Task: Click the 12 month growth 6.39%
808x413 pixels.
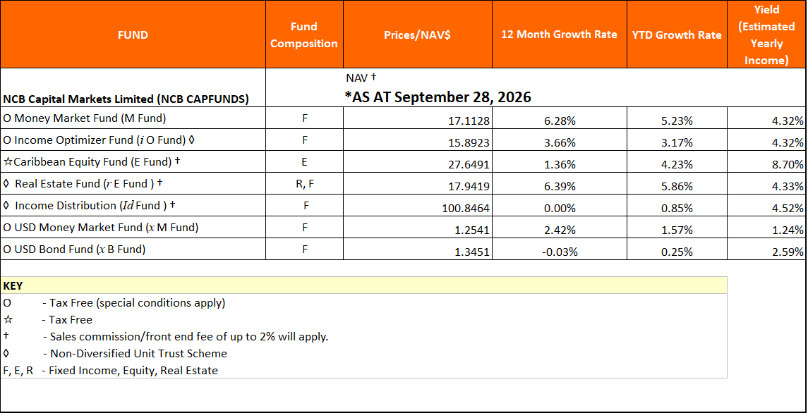Action: 560,187
